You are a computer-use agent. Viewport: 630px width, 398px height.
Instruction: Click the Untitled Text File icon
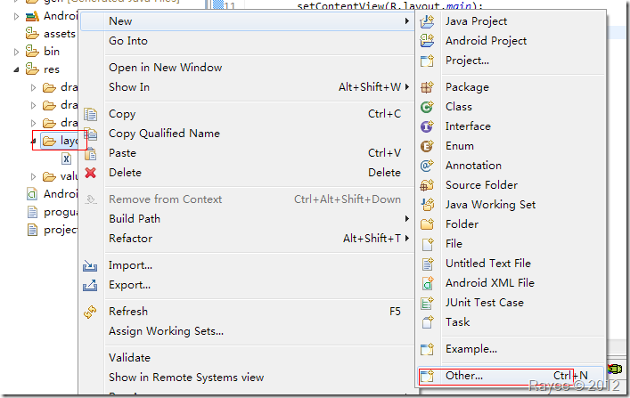[427, 264]
